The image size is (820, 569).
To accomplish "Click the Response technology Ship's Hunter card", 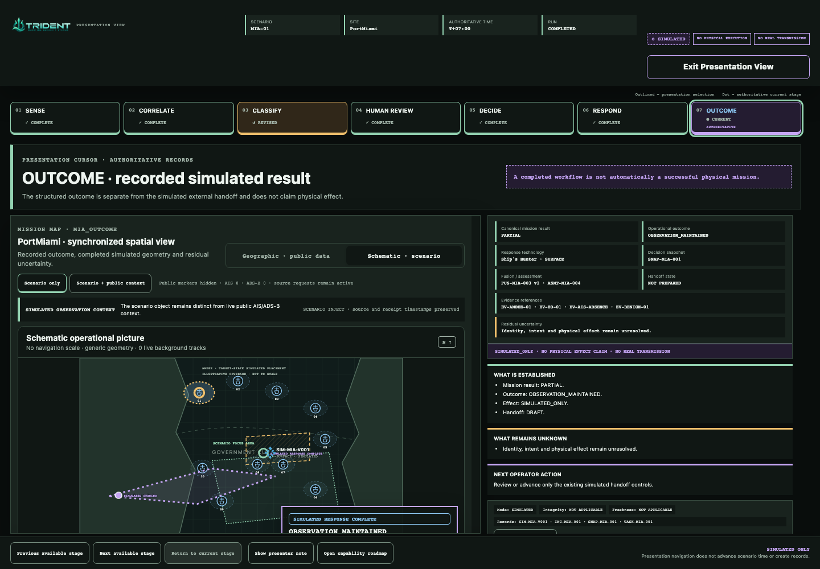I will click(x=567, y=255).
